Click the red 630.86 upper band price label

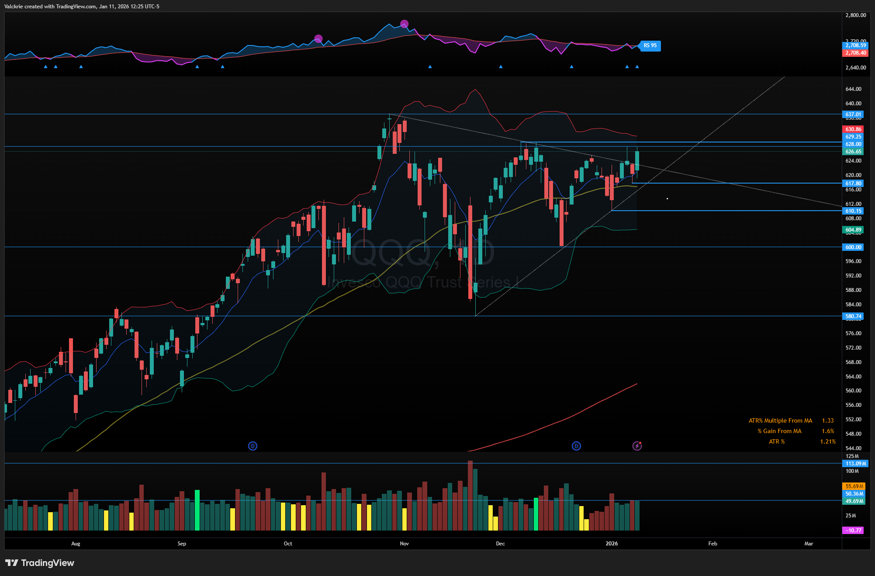pos(853,129)
